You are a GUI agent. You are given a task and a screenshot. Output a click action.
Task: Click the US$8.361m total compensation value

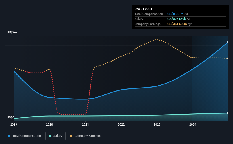[175, 14]
